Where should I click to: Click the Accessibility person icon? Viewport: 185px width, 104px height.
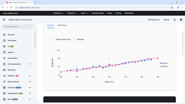(4, 58)
